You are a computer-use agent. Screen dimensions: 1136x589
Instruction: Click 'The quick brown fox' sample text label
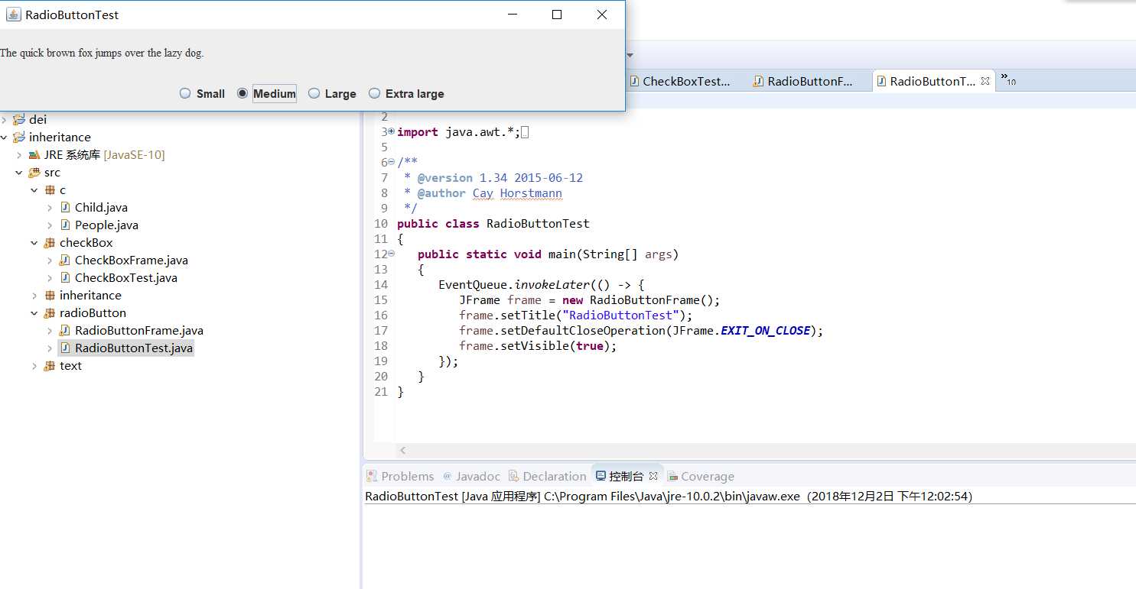pyautogui.click(x=102, y=53)
